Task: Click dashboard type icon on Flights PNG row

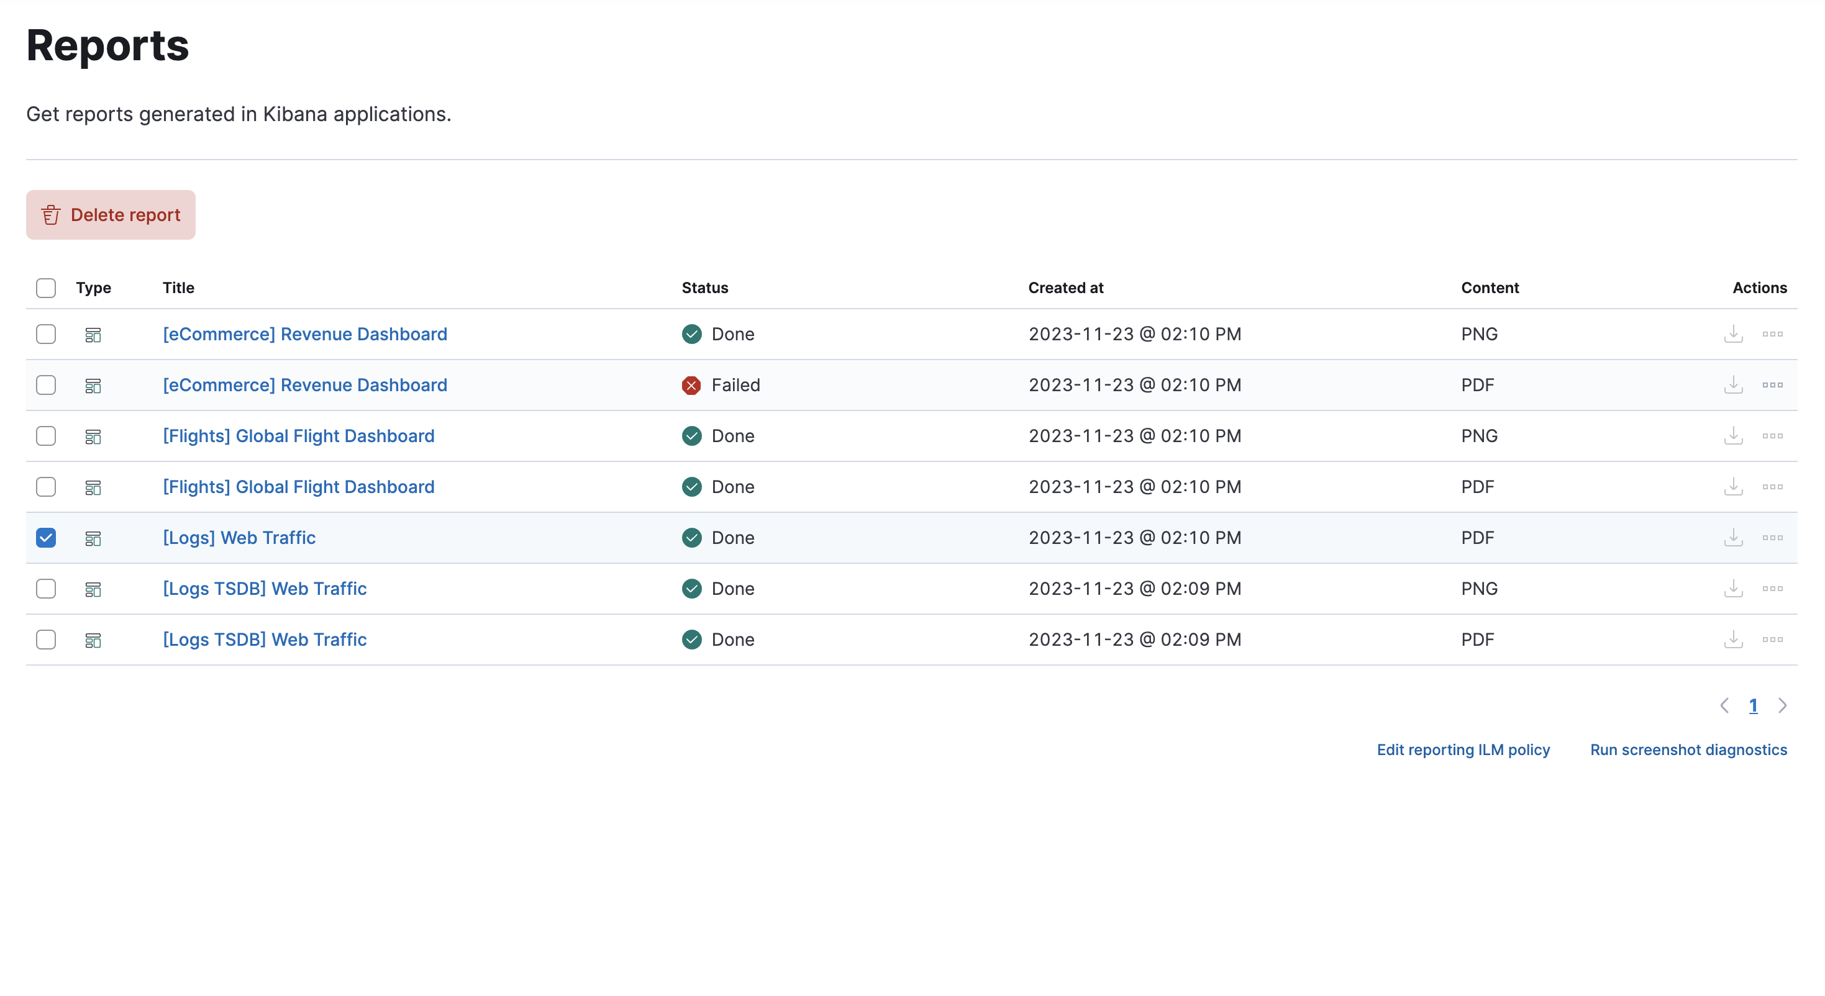Action: pos(93,437)
